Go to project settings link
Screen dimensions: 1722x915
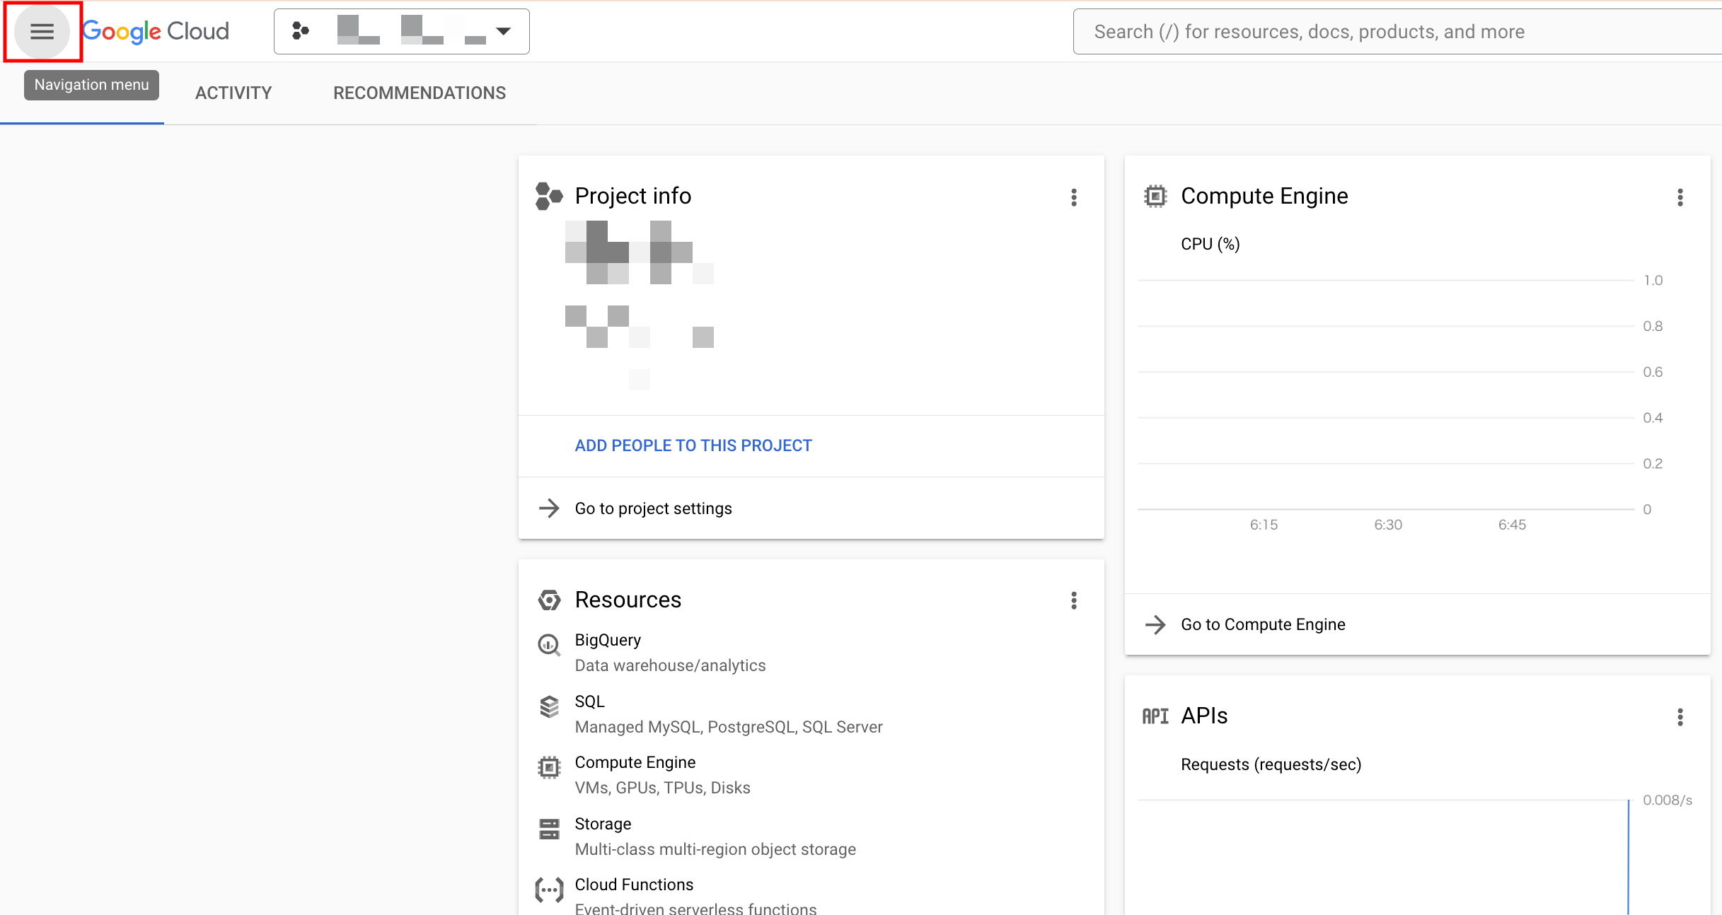tap(653, 508)
